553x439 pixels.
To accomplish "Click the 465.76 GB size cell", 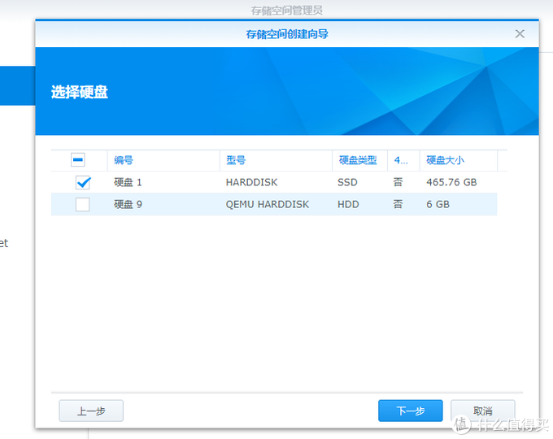I will 451,182.
